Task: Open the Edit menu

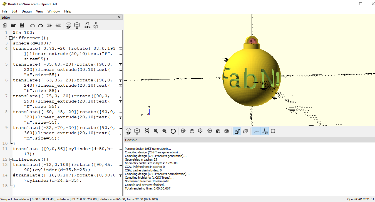Action: [14, 11]
